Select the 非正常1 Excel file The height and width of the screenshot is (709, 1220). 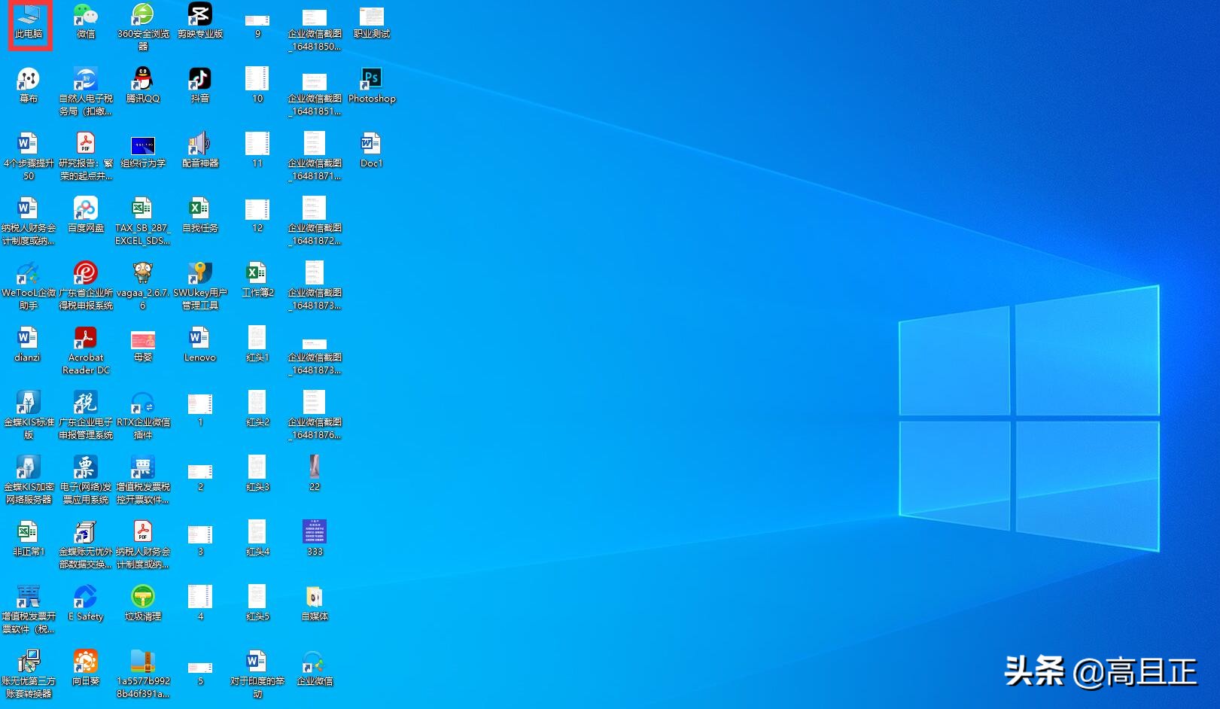[x=29, y=538]
